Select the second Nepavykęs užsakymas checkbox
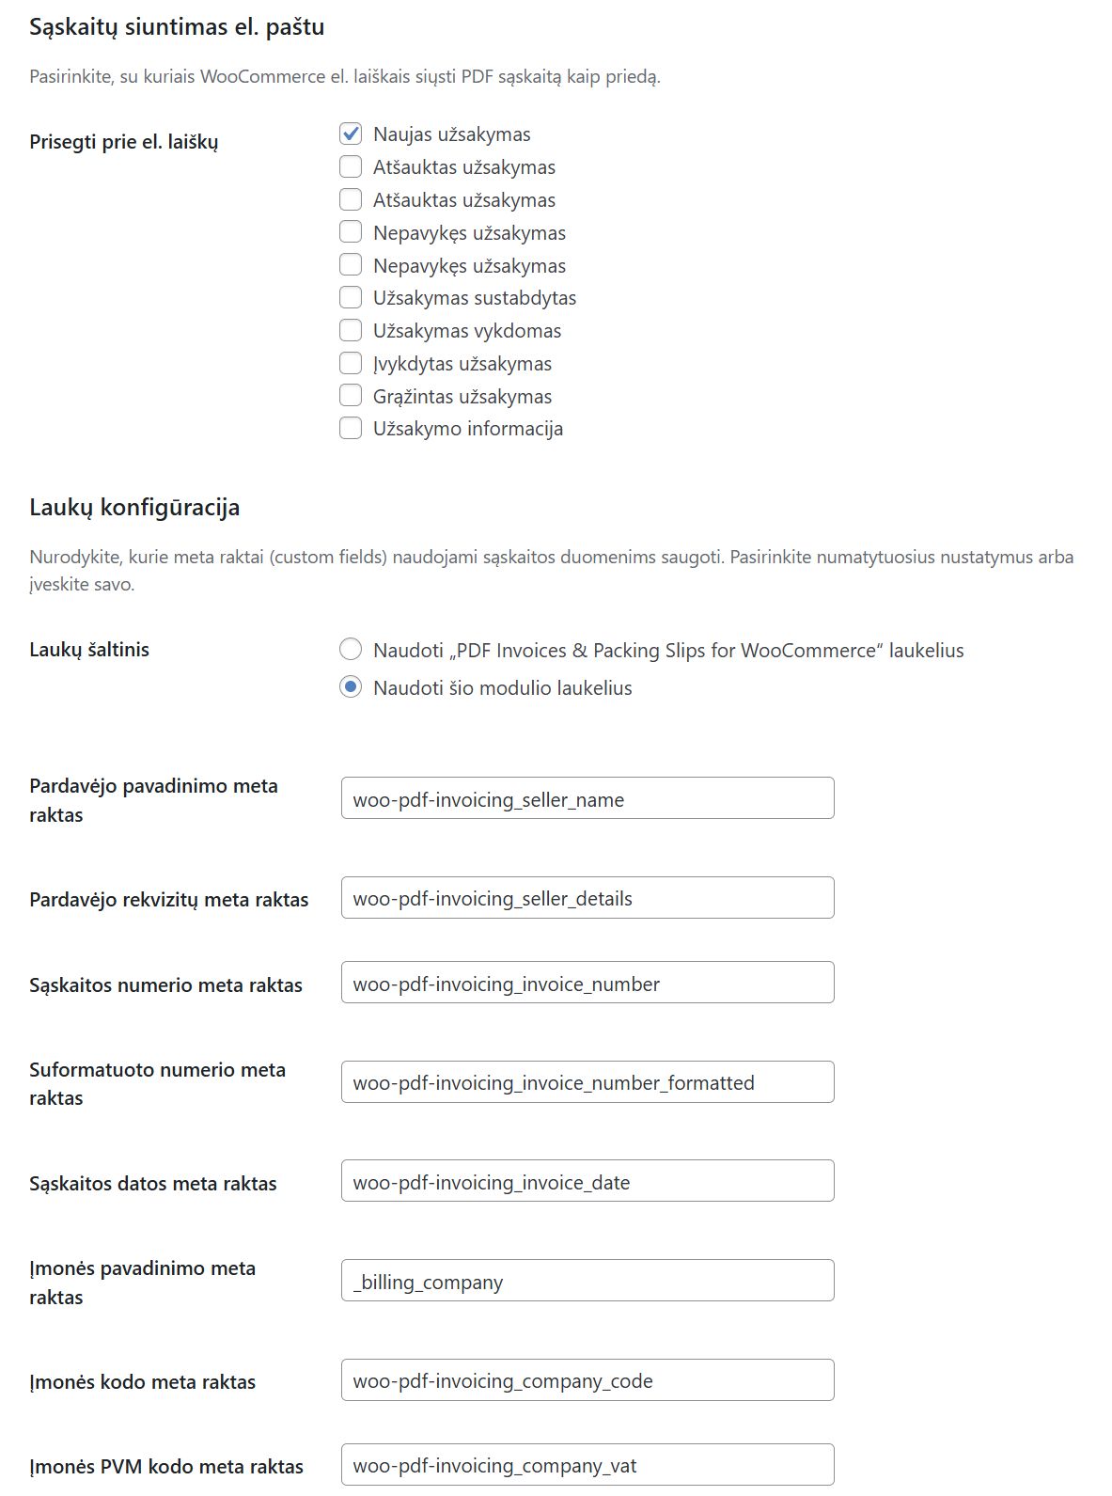Viewport: 1112px width, 1496px height. [351, 265]
